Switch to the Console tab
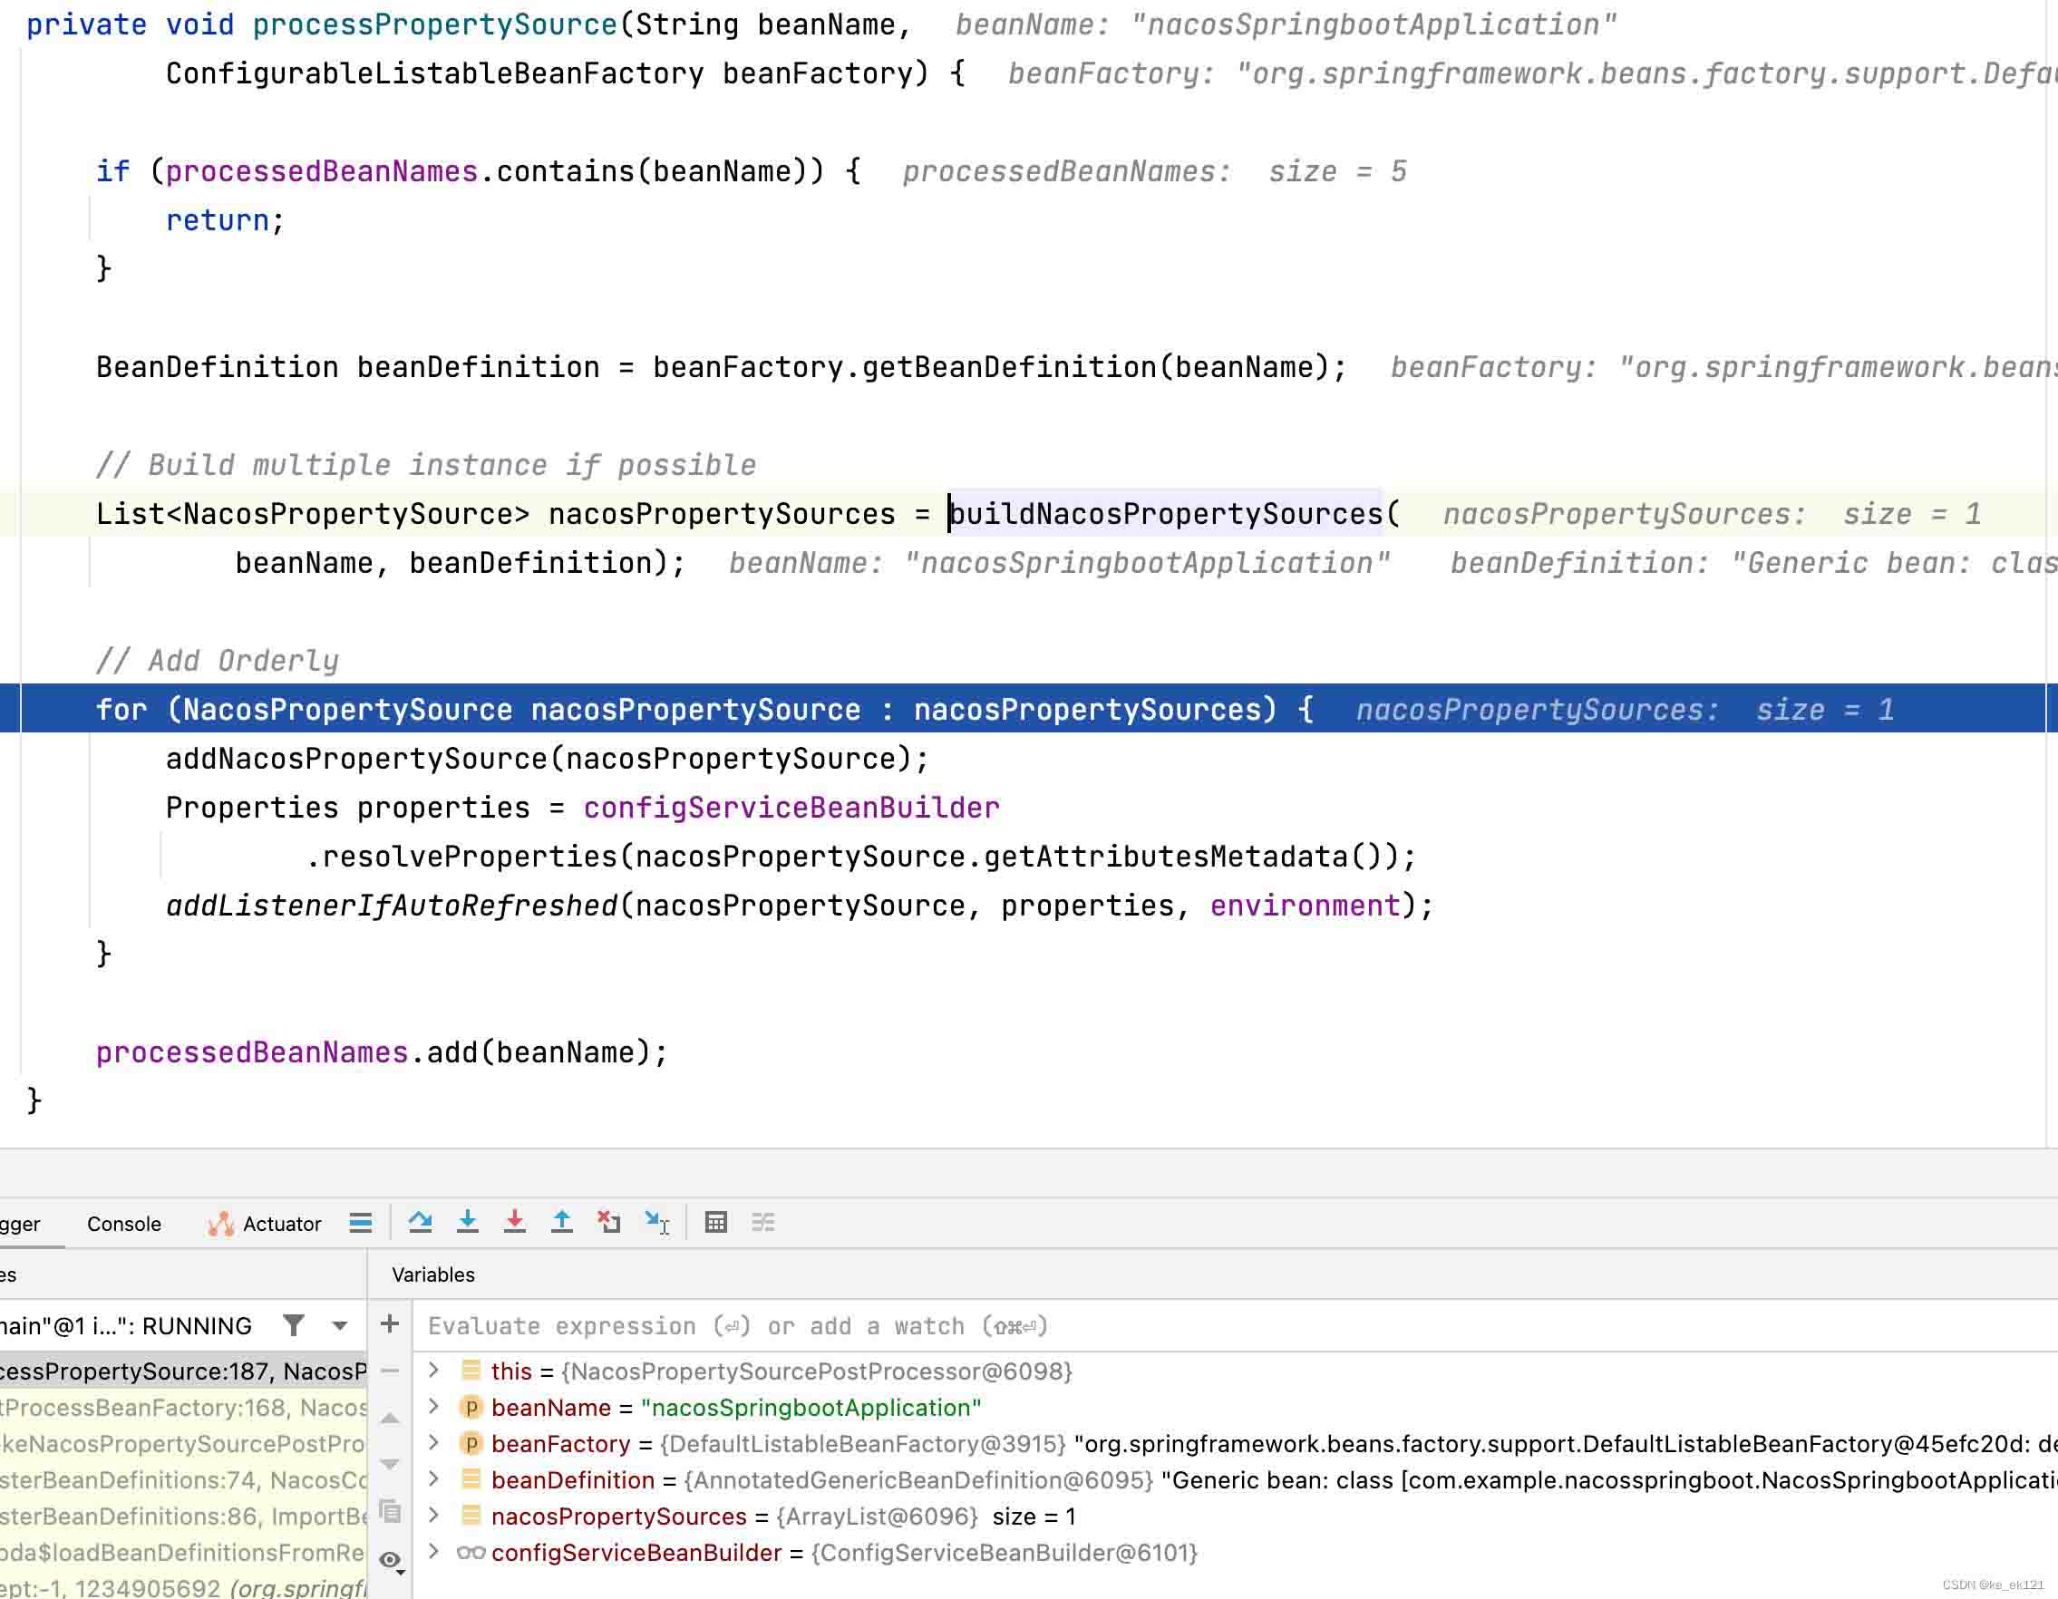Image resolution: width=2058 pixels, height=1599 pixels. pos(123,1223)
